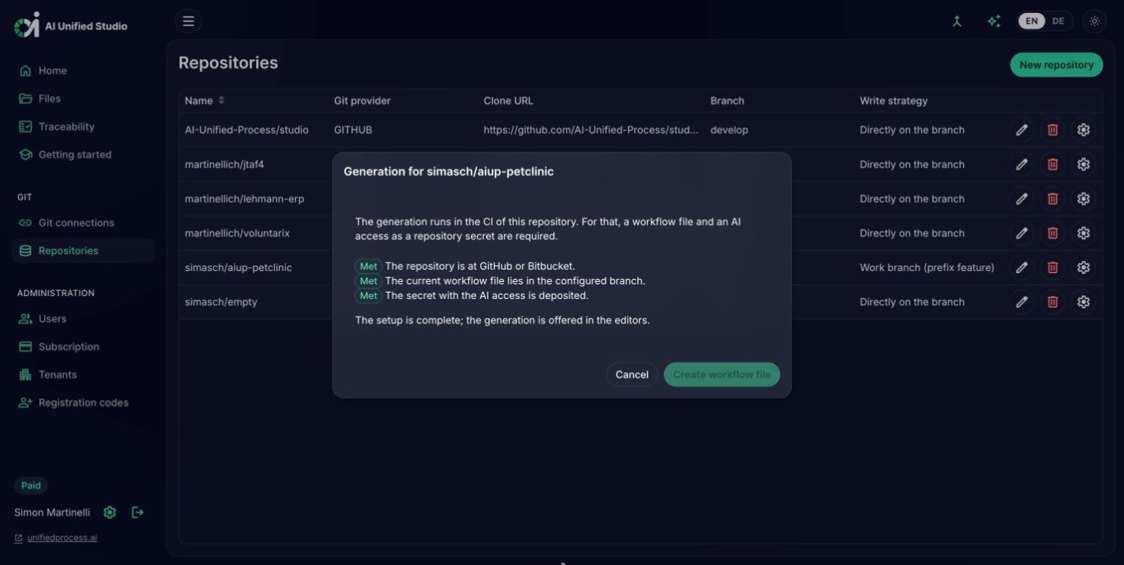Toggle the hamburger sidebar menu button
1124x565 pixels.
pos(188,22)
